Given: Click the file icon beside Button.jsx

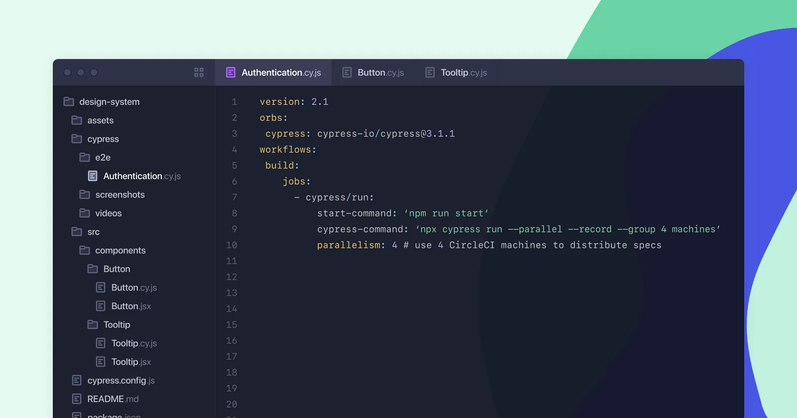Looking at the screenshot, I should click(x=101, y=306).
